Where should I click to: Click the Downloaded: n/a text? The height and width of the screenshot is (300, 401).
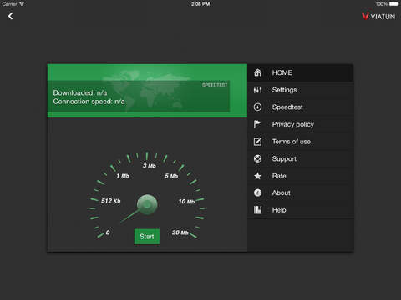point(80,92)
